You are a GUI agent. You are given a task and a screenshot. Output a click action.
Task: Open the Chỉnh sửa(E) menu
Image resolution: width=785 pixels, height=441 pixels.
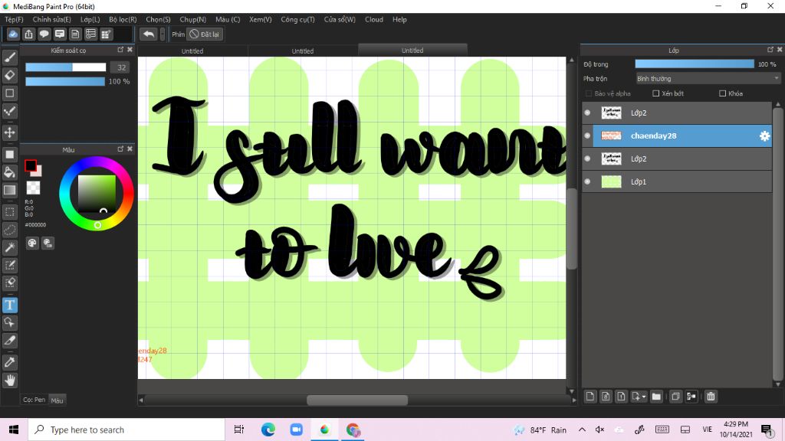(x=51, y=19)
